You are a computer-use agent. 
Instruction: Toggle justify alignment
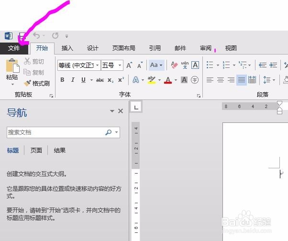(242, 80)
